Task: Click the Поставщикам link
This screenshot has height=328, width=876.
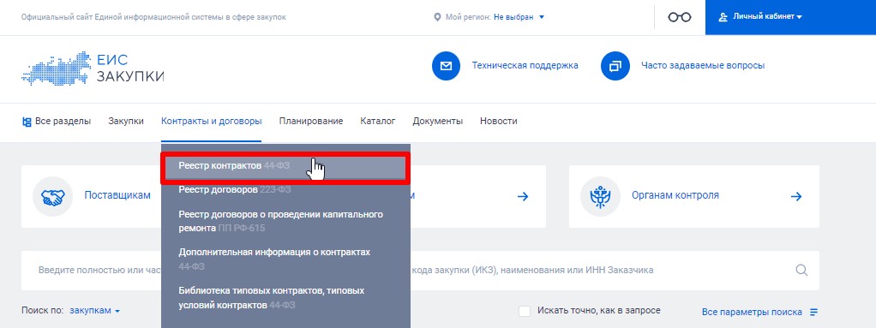Action: [x=117, y=196]
